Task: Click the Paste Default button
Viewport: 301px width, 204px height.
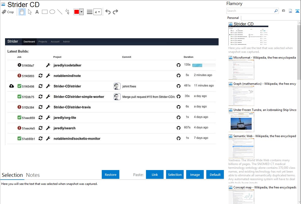Action: pos(215,175)
